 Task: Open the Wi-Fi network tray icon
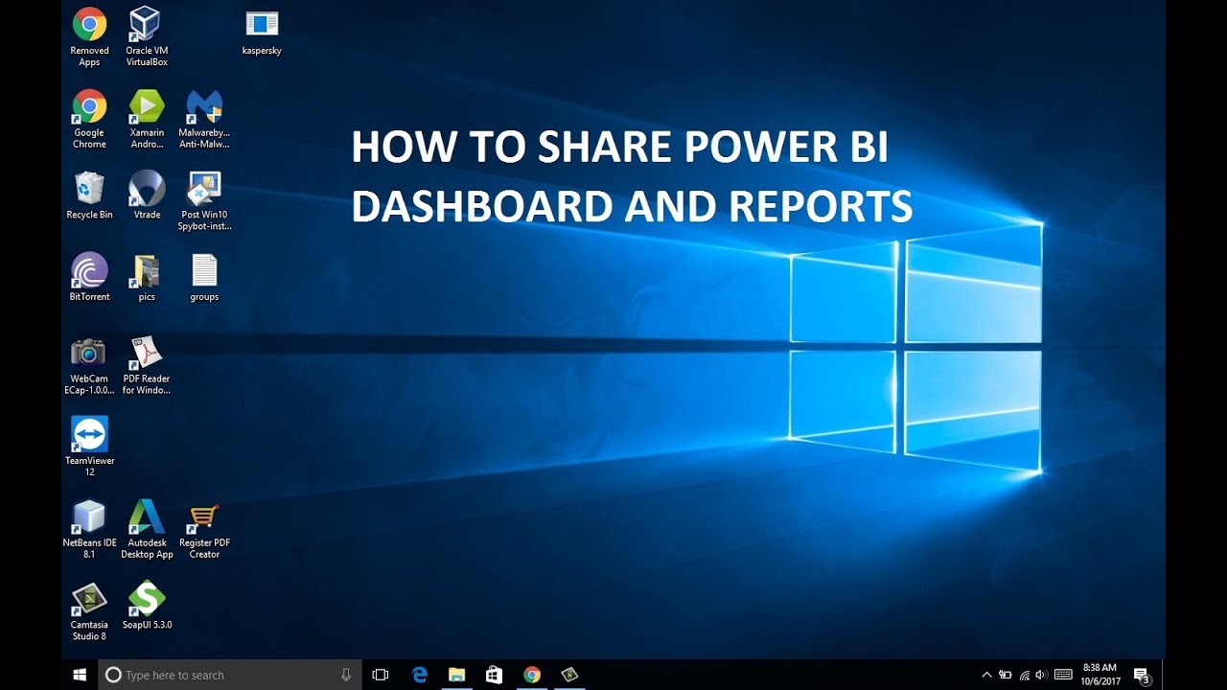click(x=1024, y=675)
